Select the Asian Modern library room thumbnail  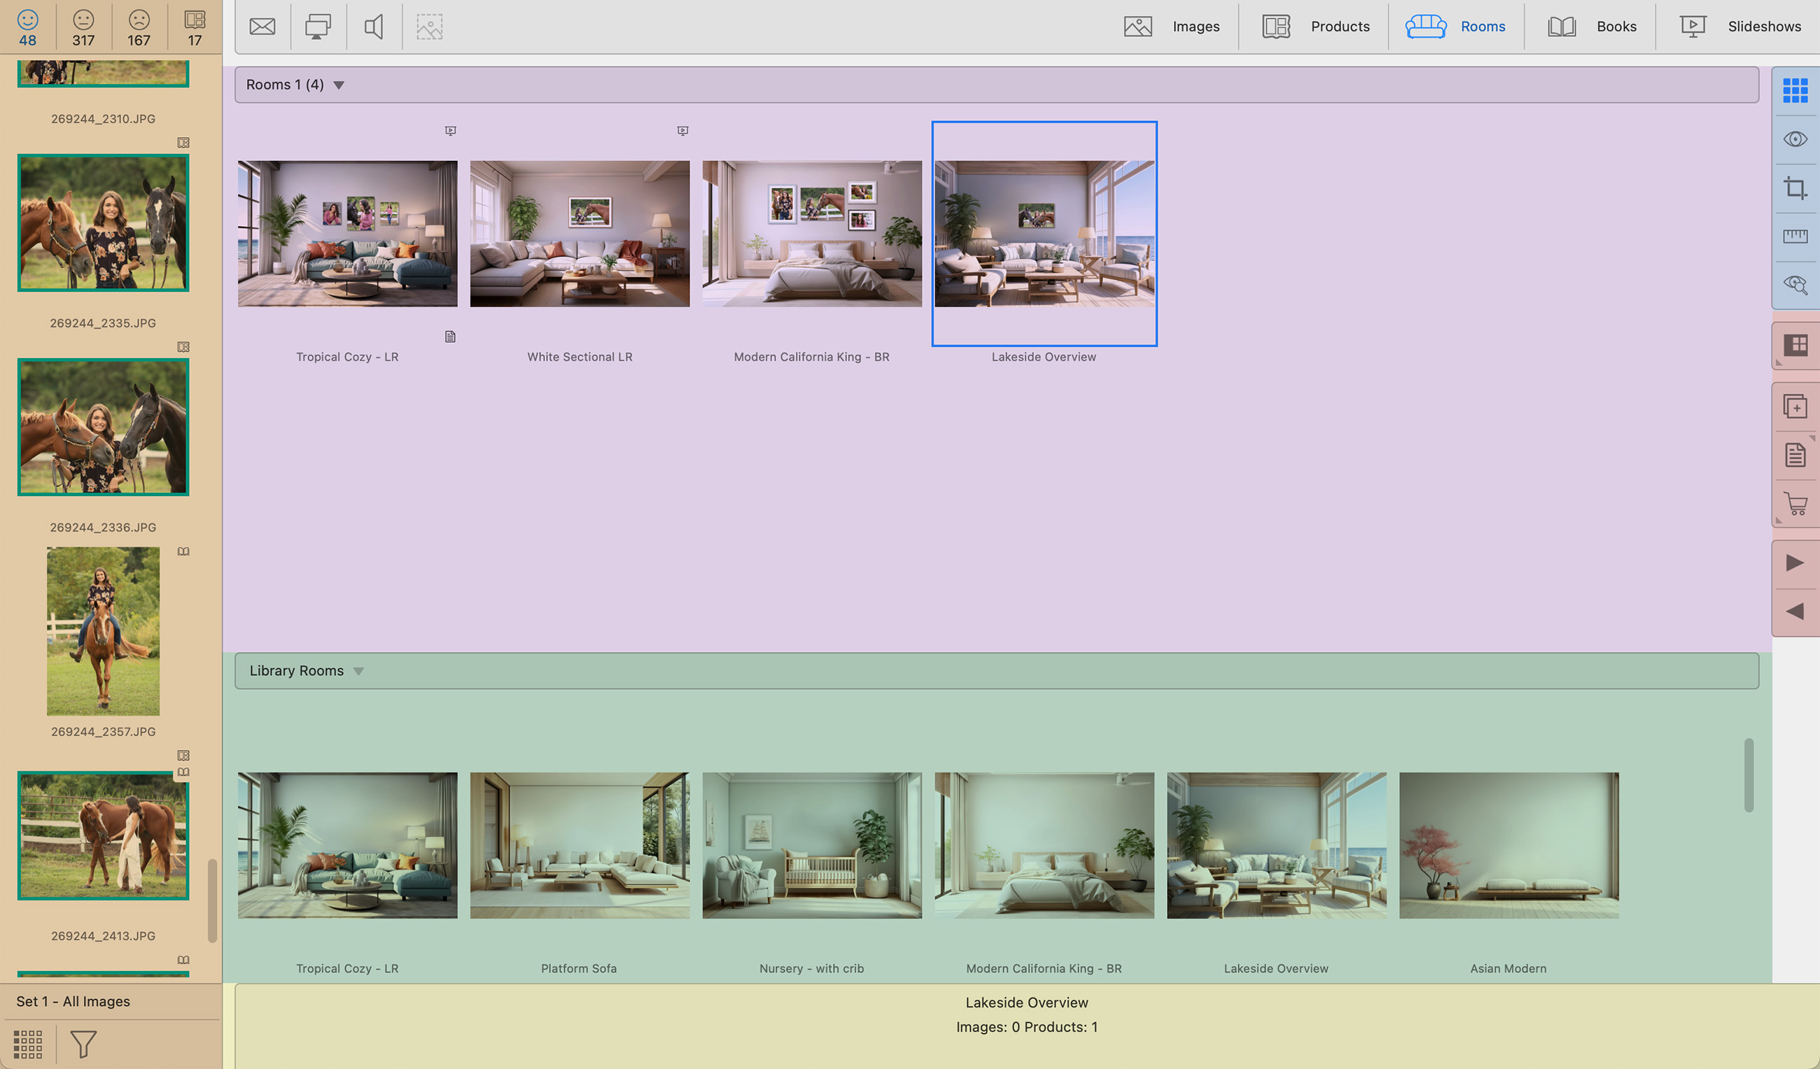(x=1508, y=845)
